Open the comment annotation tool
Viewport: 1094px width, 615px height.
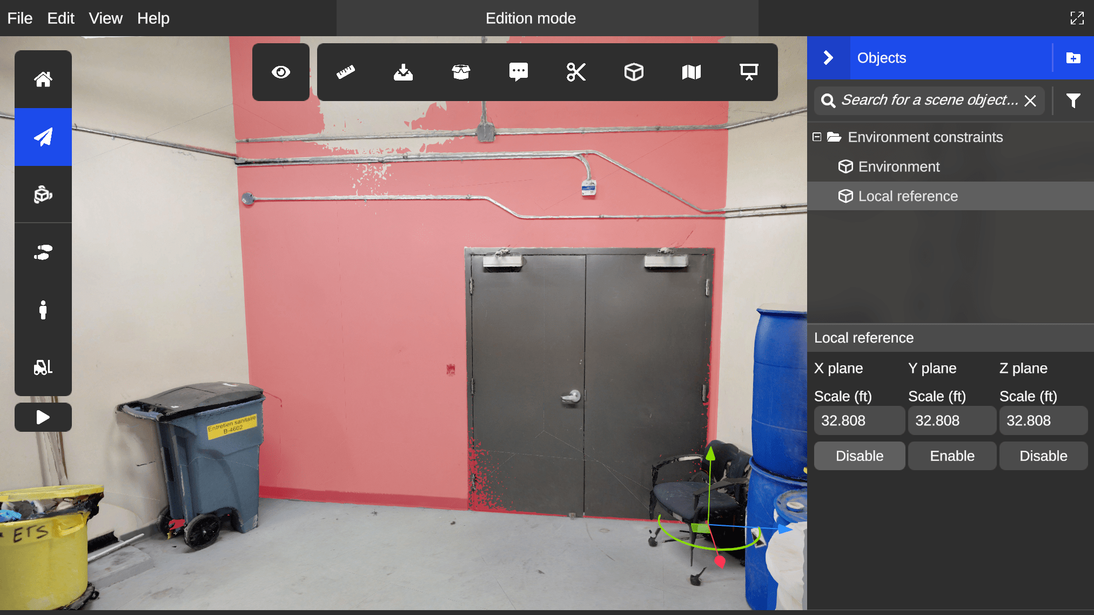click(x=518, y=72)
